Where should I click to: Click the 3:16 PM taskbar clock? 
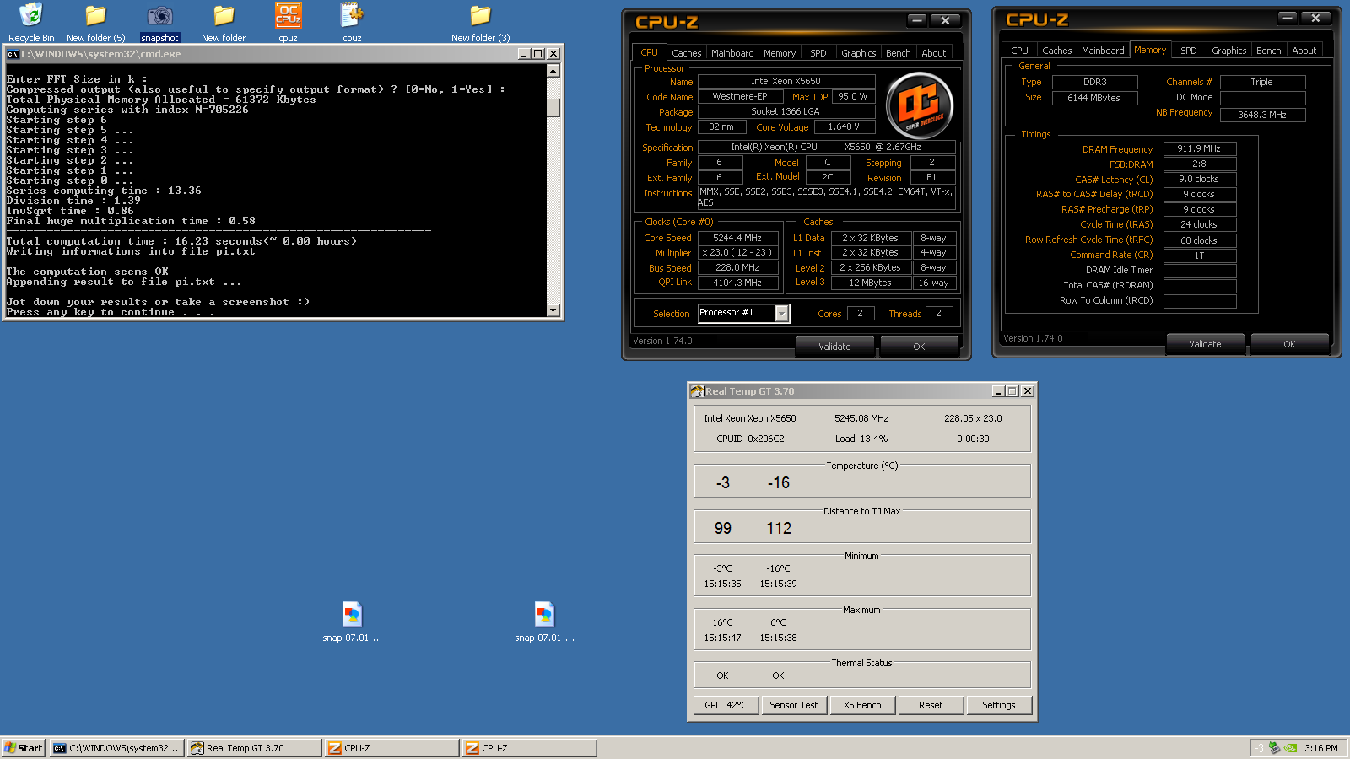click(x=1320, y=748)
